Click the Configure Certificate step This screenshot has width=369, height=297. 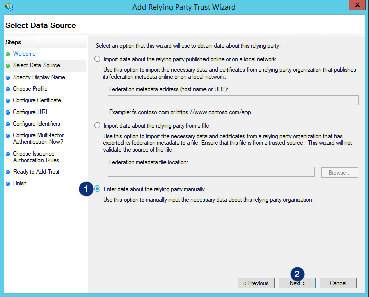click(37, 100)
